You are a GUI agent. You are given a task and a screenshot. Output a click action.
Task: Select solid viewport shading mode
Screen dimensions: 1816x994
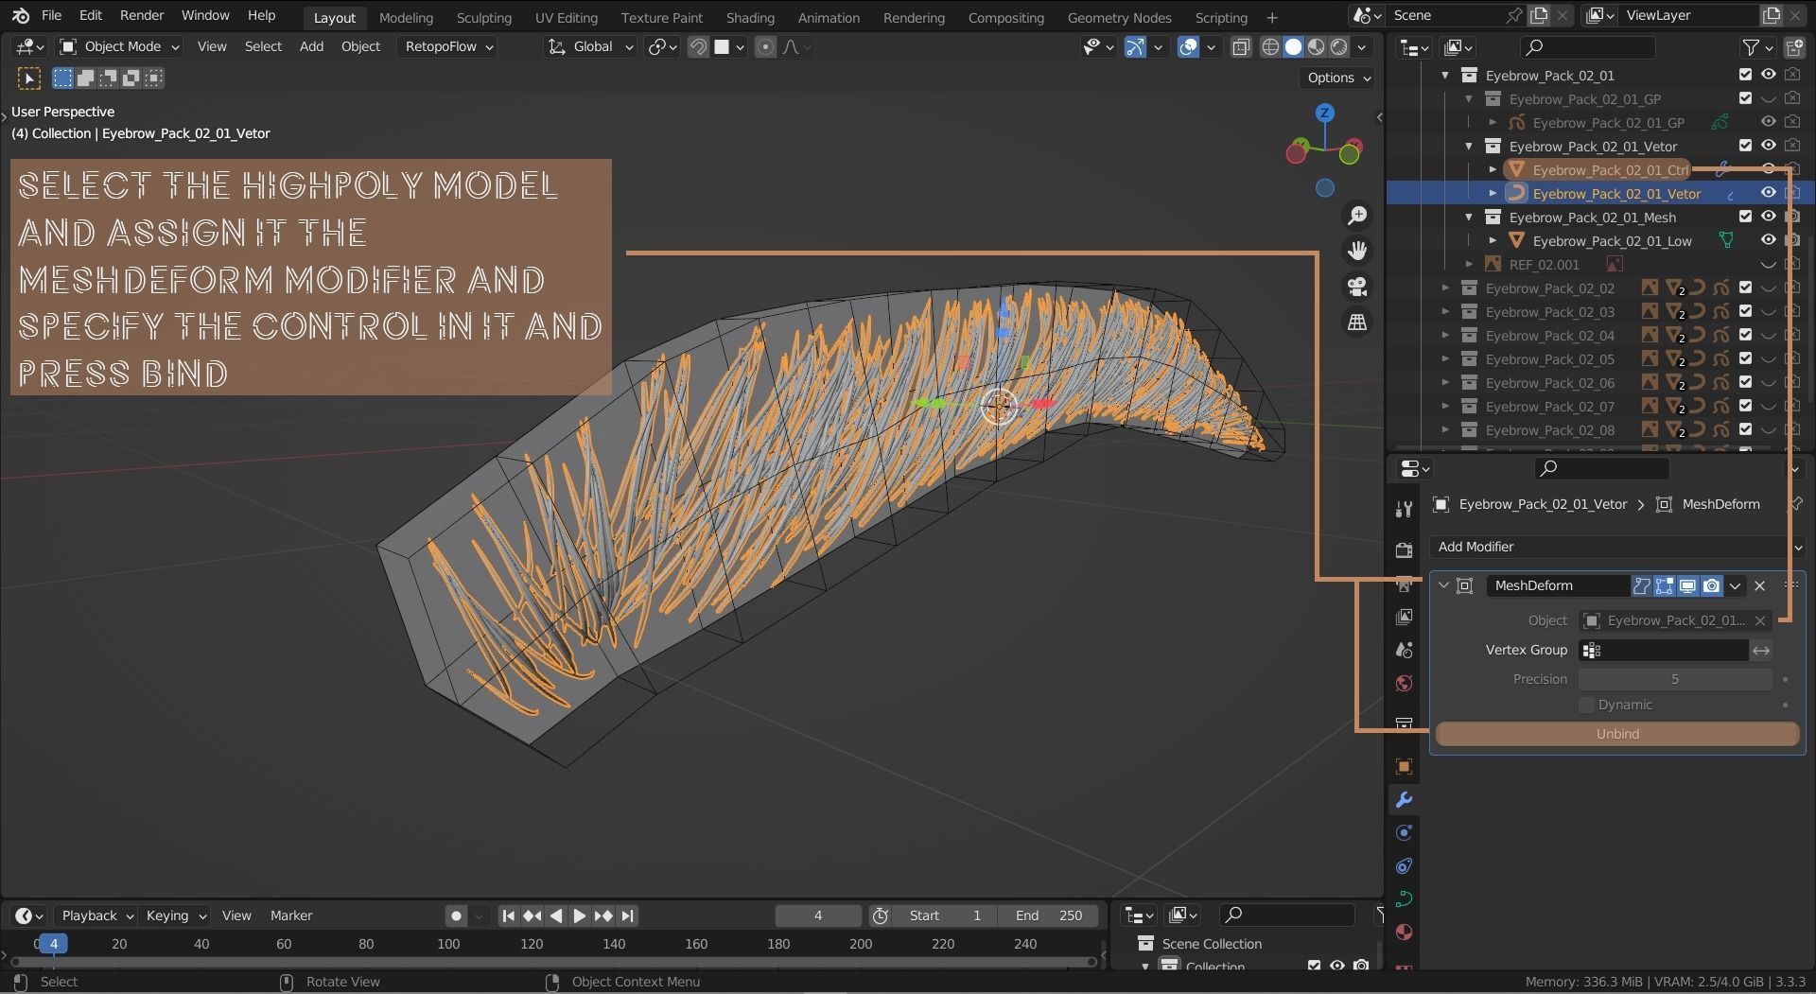coord(1293,46)
